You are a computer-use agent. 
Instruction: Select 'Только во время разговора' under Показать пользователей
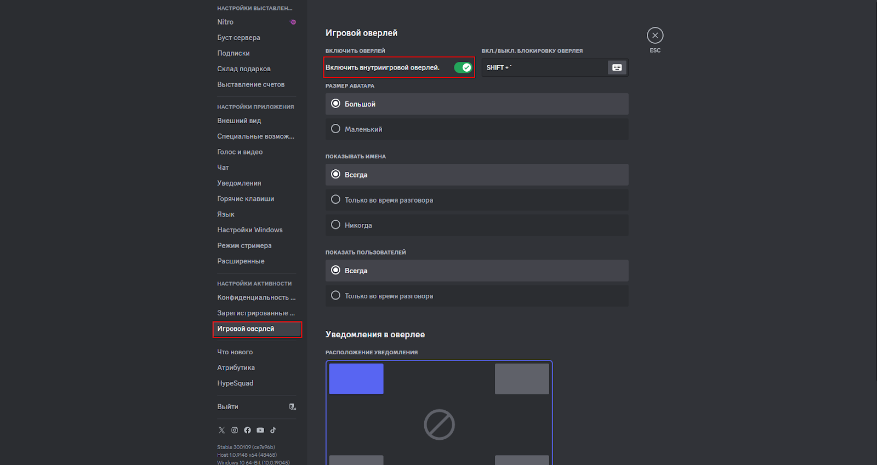[x=335, y=296]
